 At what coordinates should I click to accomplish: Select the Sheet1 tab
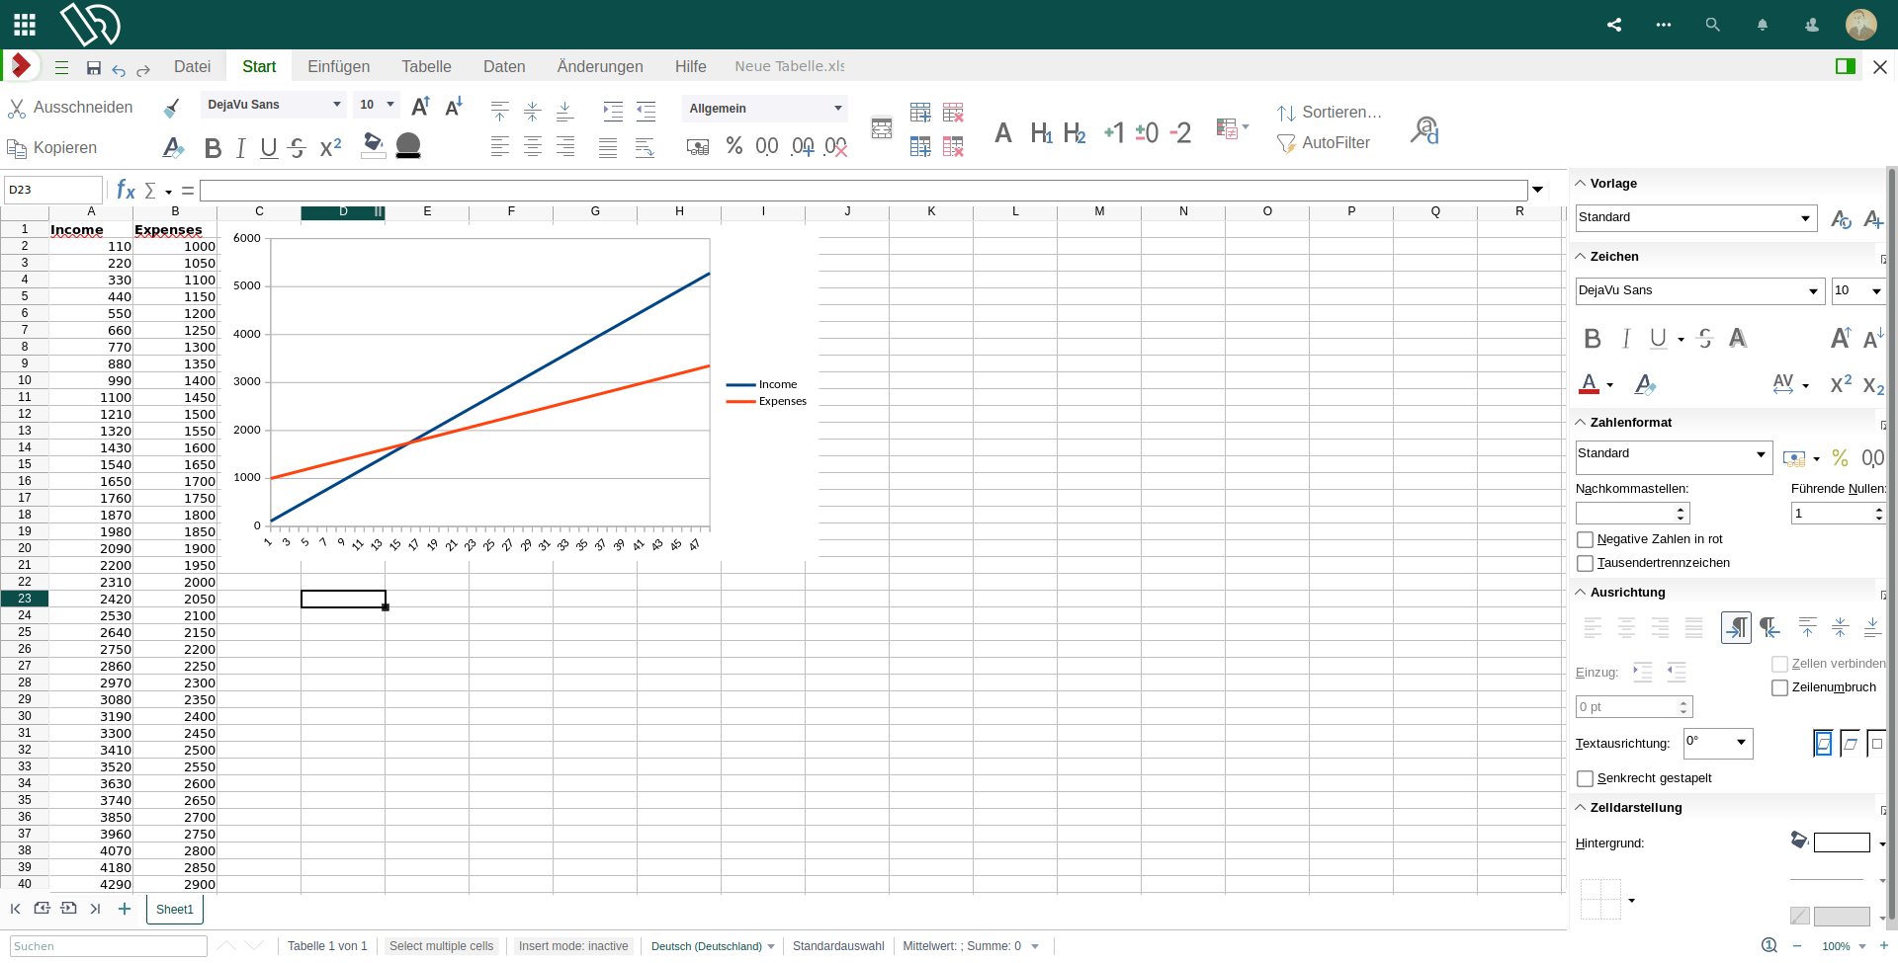(175, 910)
